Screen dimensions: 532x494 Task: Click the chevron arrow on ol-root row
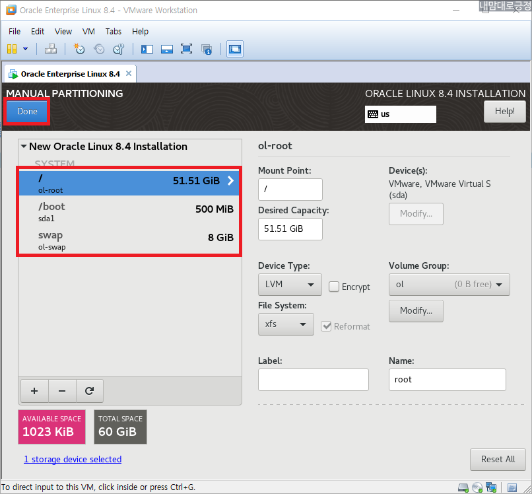point(231,180)
